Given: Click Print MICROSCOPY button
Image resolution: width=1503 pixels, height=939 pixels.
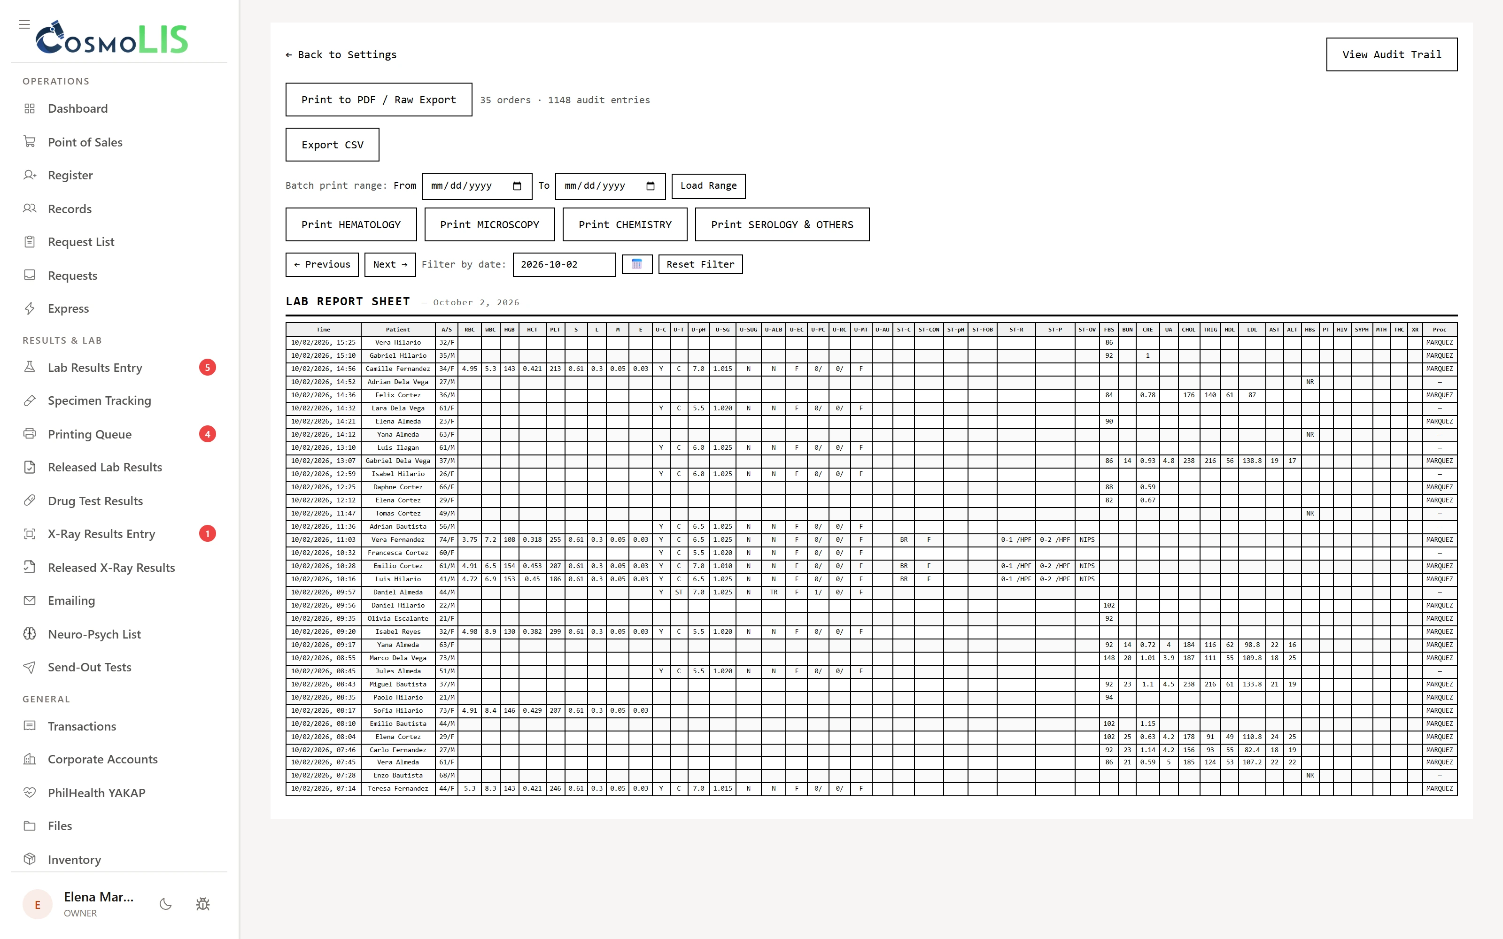Looking at the screenshot, I should (x=489, y=224).
